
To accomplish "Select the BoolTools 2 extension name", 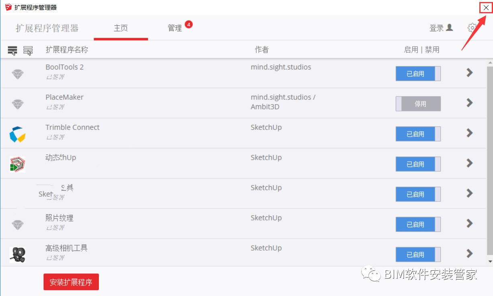I will click(65, 67).
